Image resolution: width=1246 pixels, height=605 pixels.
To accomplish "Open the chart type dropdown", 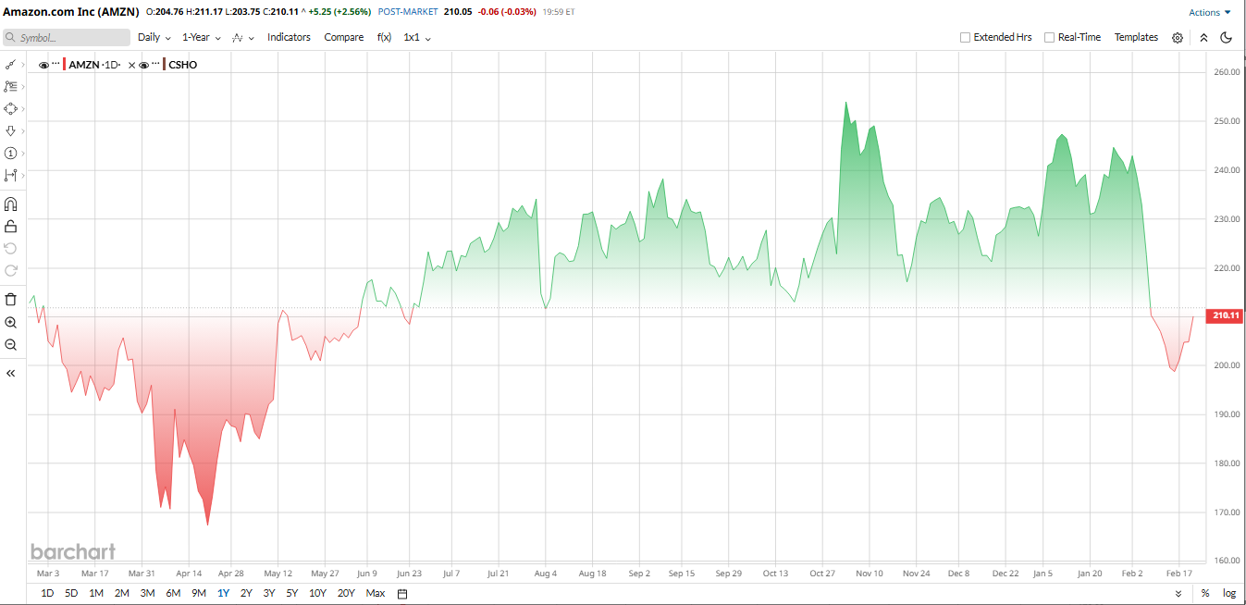I will (x=243, y=38).
